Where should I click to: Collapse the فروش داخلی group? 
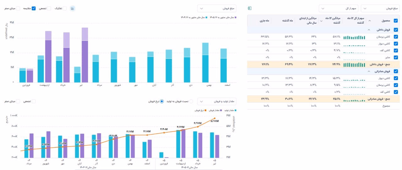(x=368, y=30)
